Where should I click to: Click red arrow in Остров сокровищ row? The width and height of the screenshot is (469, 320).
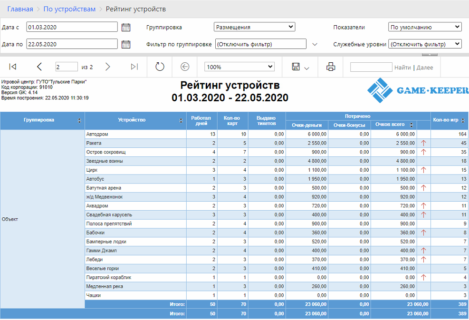click(x=423, y=152)
